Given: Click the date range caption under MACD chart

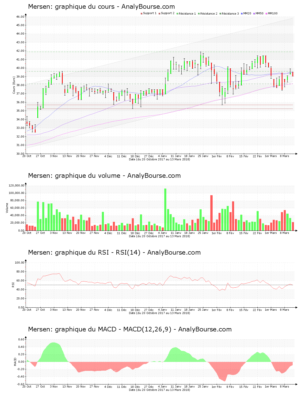Looking at the screenshot, I should tap(159, 390).
